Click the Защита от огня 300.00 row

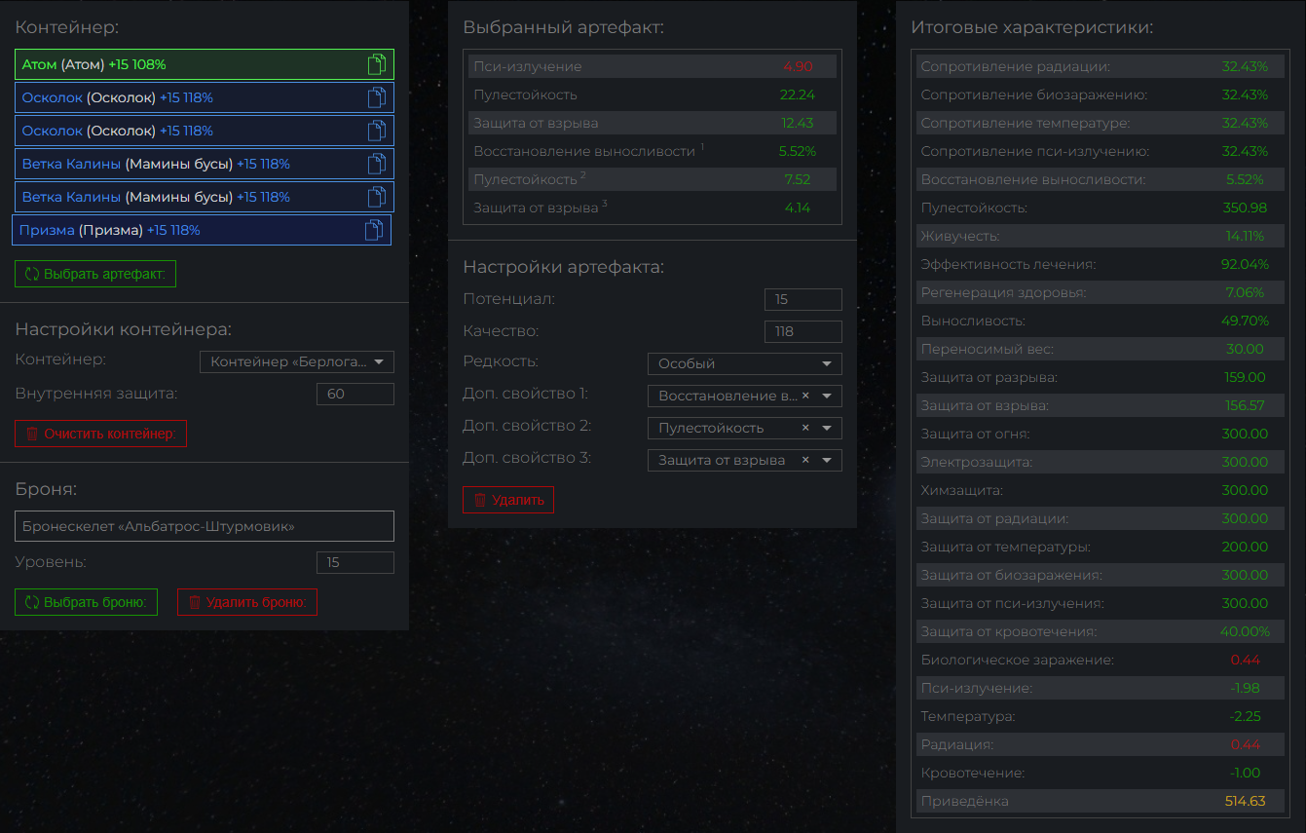(1101, 435)
